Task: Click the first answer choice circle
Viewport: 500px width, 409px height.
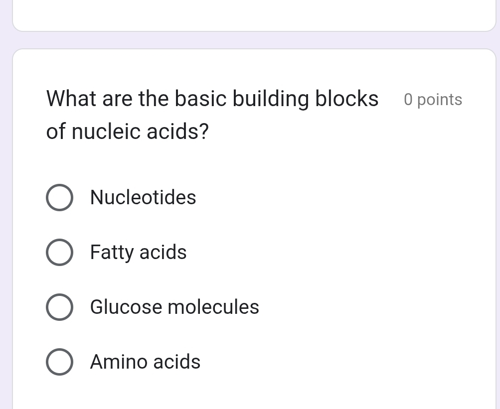Action: [x=59, y=197]
